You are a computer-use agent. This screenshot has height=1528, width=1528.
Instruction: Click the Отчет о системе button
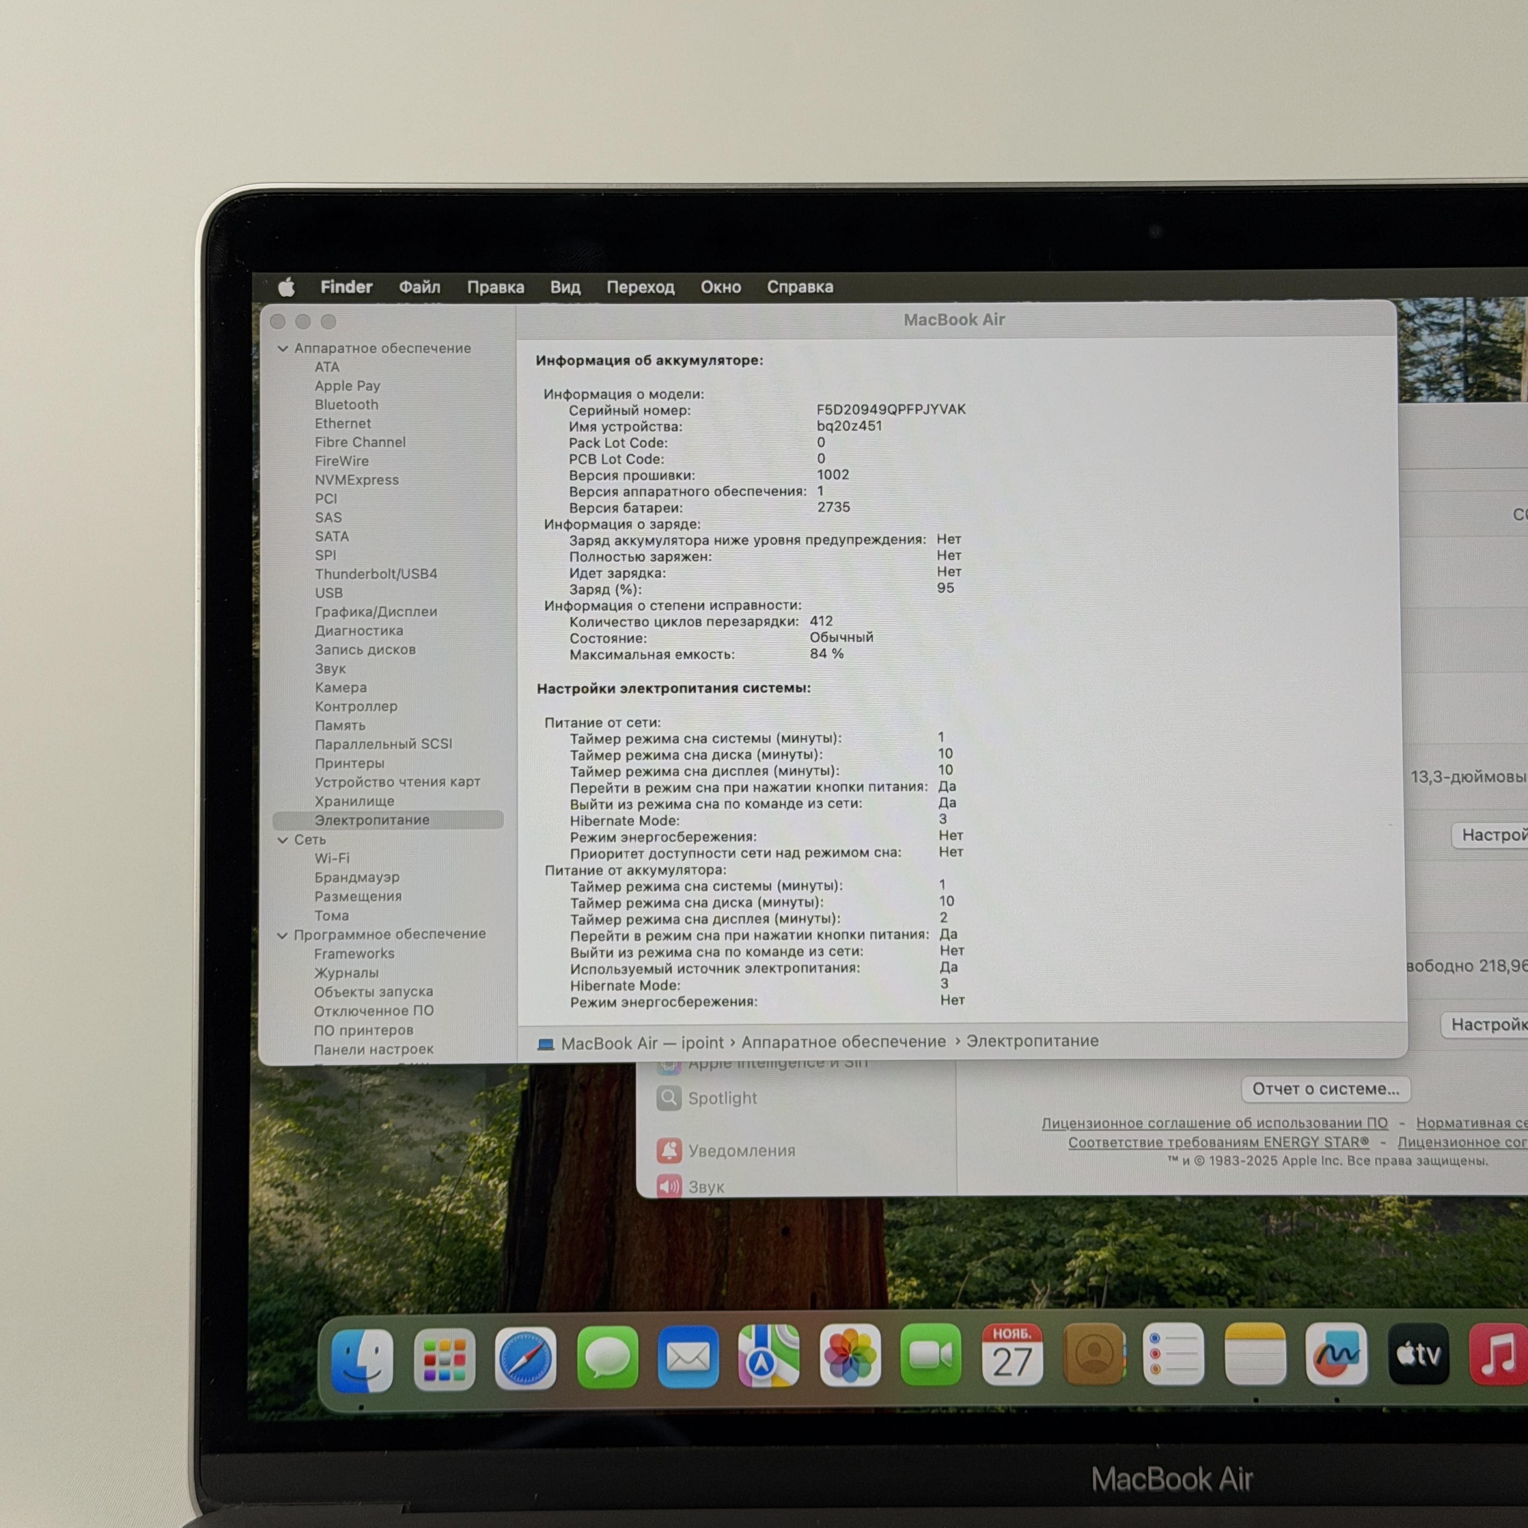coord(1325,1089)
